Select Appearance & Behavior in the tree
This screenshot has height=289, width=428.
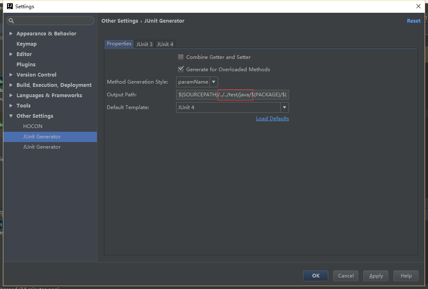tap(47, 33)
